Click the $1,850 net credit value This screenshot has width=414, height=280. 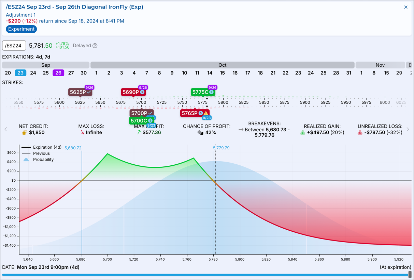37,132
